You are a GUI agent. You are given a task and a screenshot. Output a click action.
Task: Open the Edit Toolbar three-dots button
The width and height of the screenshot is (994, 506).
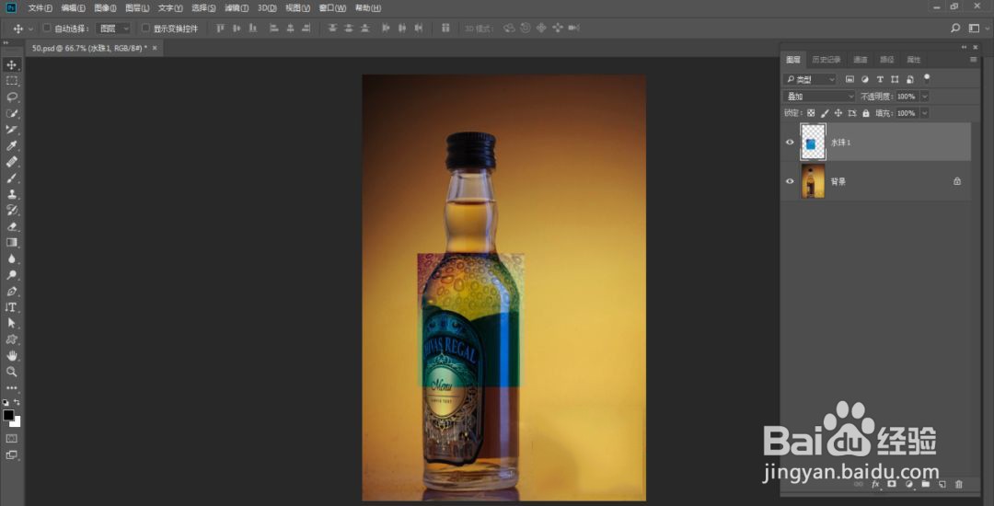11,387
